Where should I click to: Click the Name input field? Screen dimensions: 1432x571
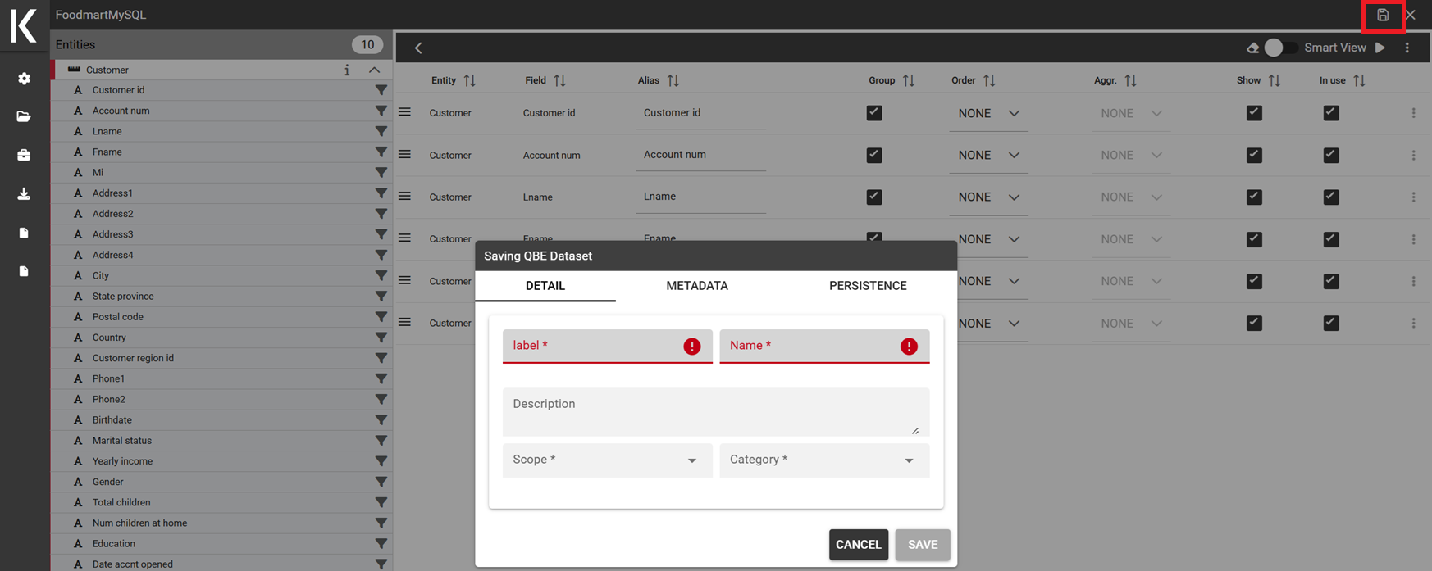click(824, 346)
